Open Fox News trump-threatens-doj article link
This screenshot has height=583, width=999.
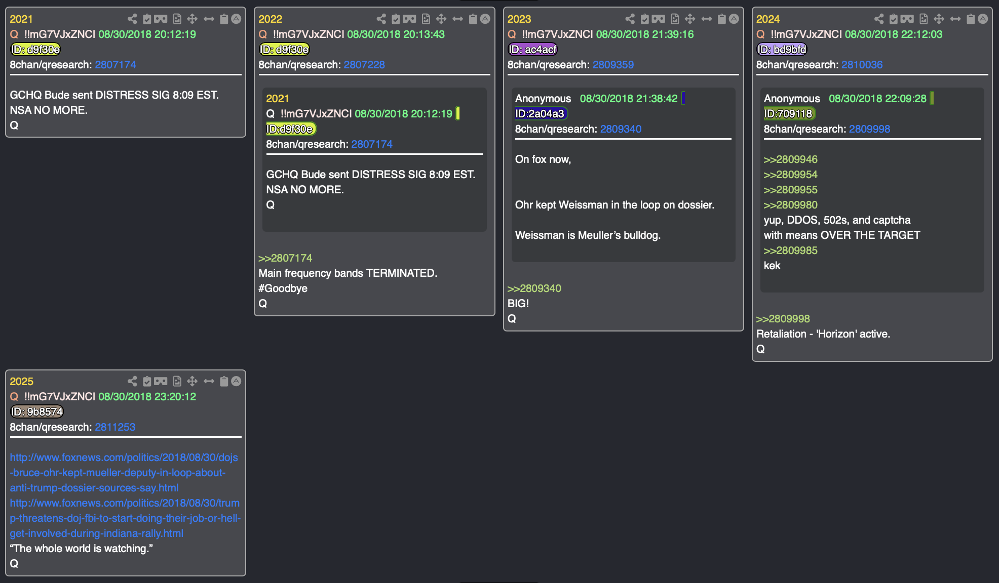point(125,518)
